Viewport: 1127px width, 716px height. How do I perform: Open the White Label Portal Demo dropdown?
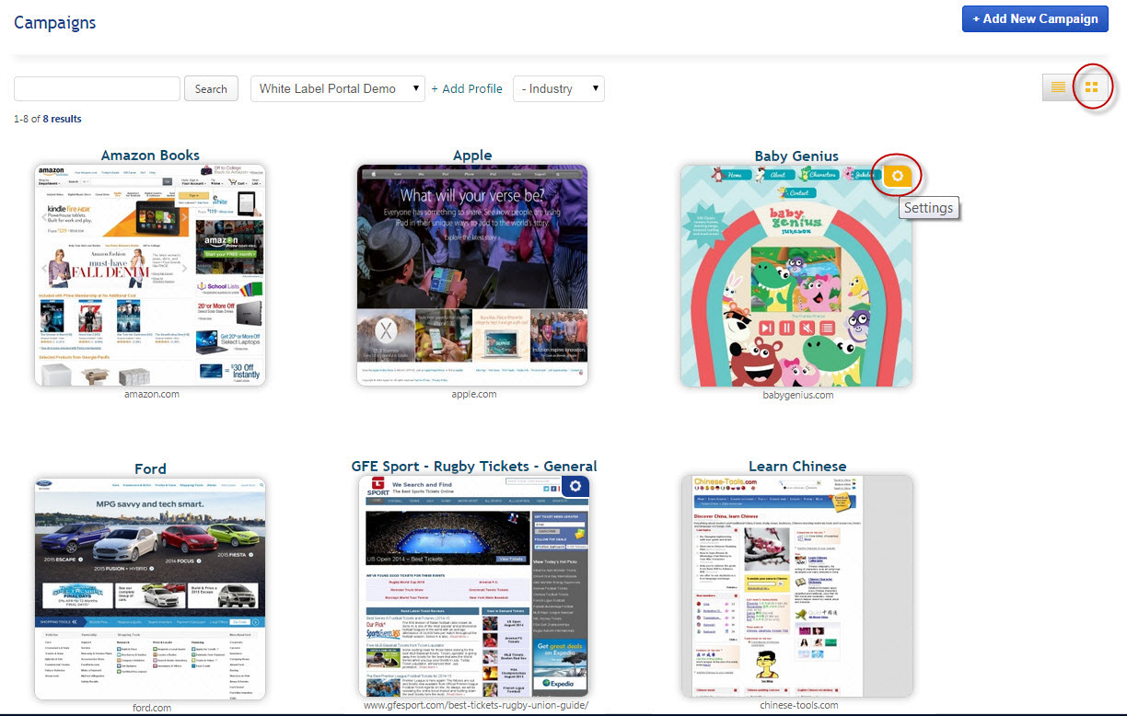[338, 88]
